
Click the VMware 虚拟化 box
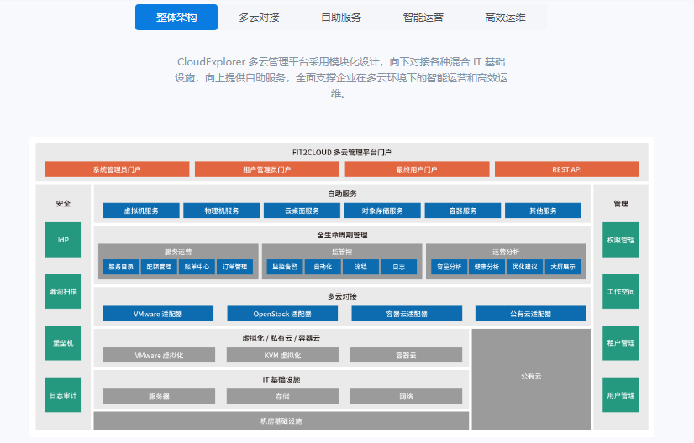coord(159,355)
